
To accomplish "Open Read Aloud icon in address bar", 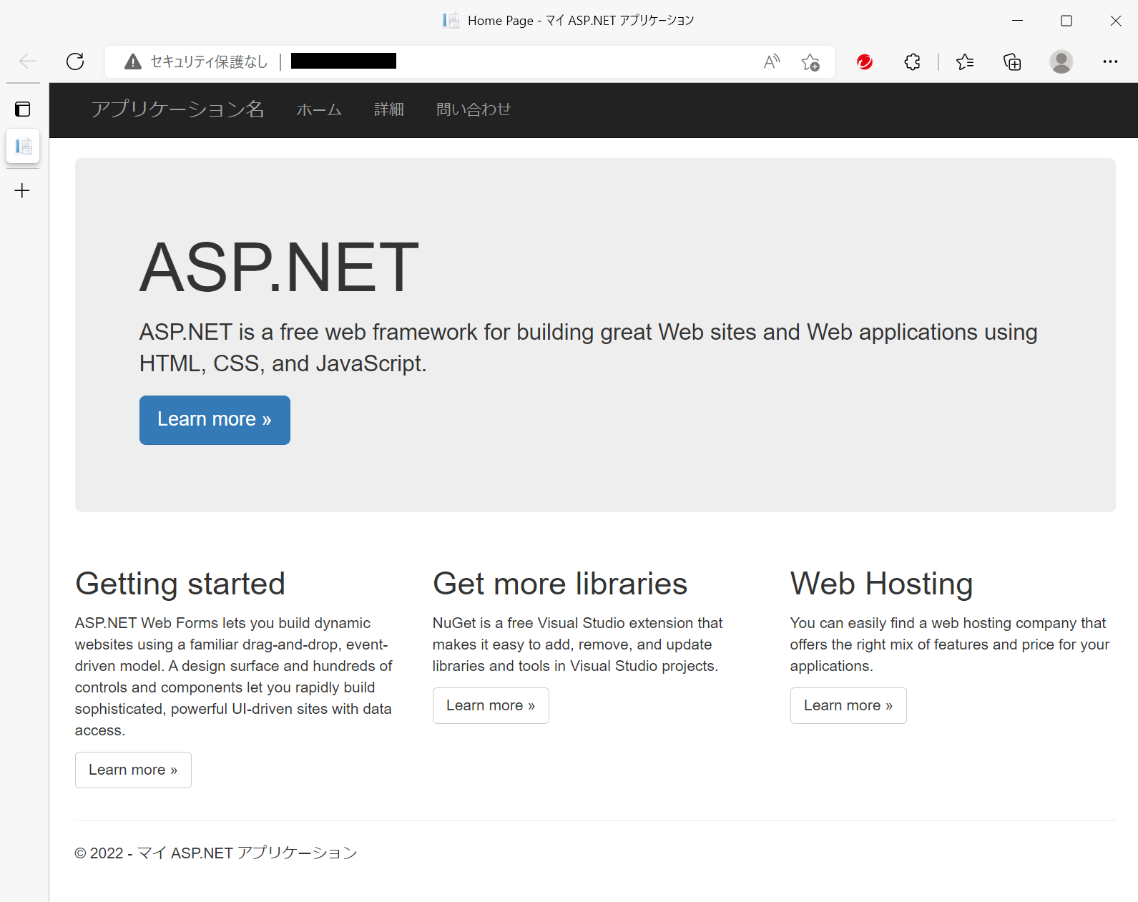I will [x=771, y=62].
